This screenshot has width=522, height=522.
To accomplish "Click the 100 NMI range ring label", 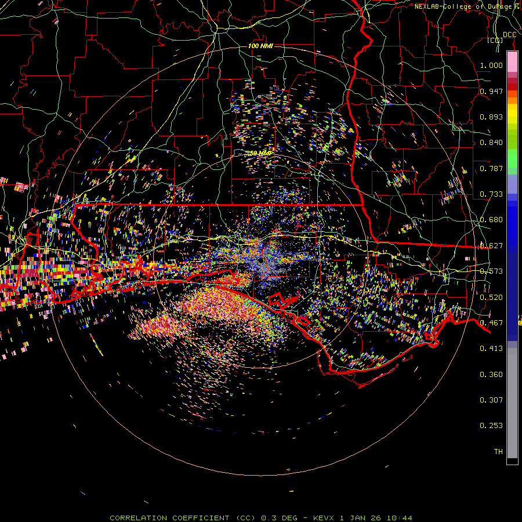I will pyautogui.click(x=260, y=46).
